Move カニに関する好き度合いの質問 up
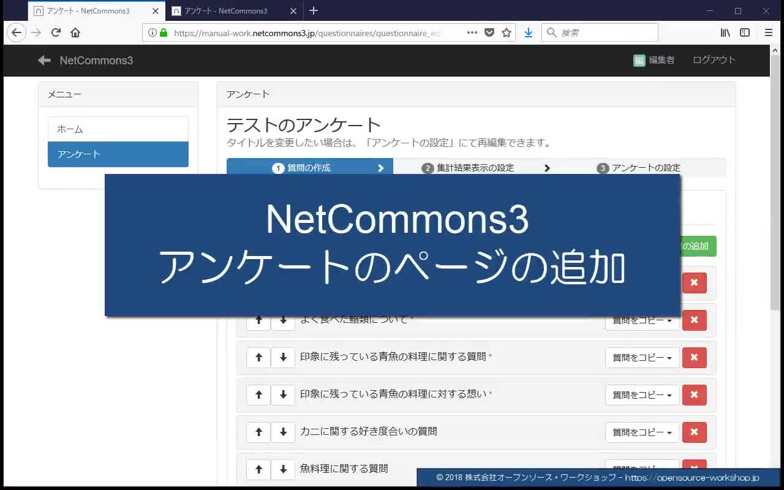The height and width of the screenshot is (490, 784). coord(258,432)
